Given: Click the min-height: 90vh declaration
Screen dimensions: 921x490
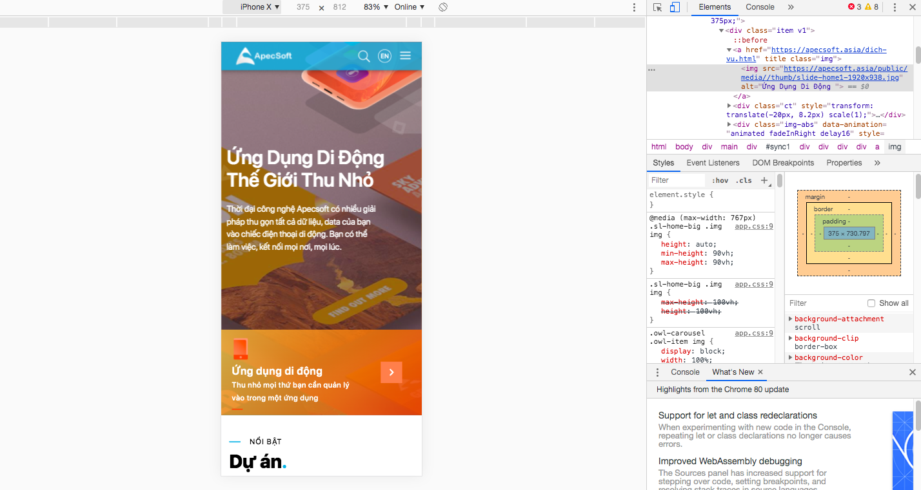Looking at the screenshot, I should [697, 254].
